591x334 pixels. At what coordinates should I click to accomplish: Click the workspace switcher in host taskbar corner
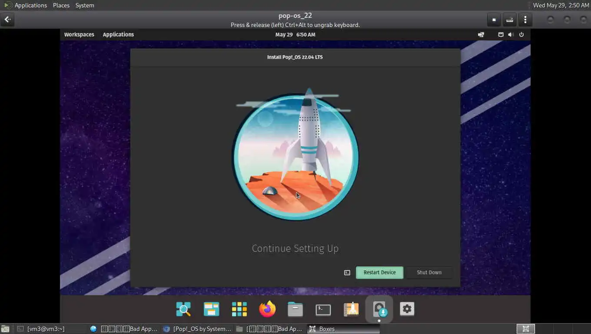525,329
